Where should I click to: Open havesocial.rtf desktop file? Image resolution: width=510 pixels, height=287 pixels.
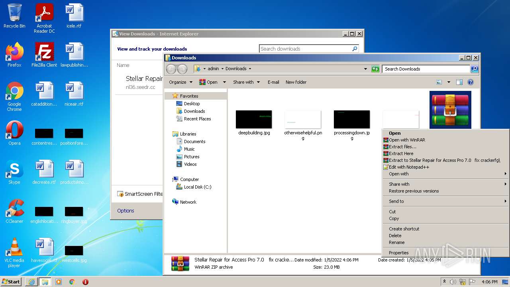coord(44,250)
